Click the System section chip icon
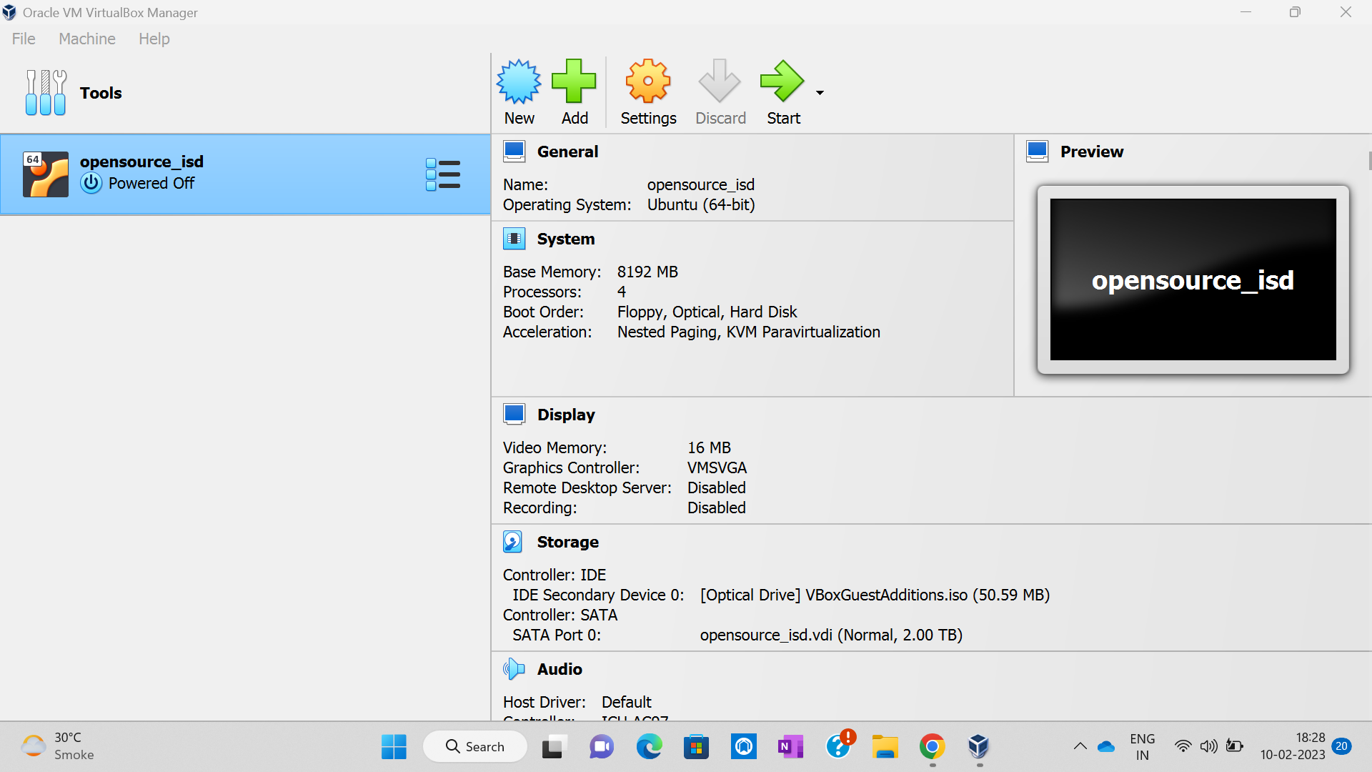This screenshot has width=1372, height=772. (513, 239)
